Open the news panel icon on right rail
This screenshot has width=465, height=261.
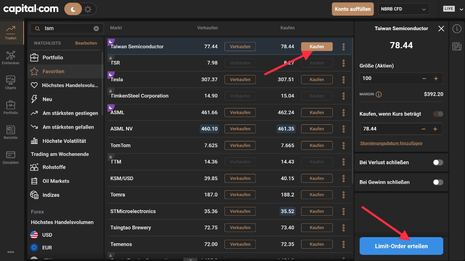(x=457, y=46)
